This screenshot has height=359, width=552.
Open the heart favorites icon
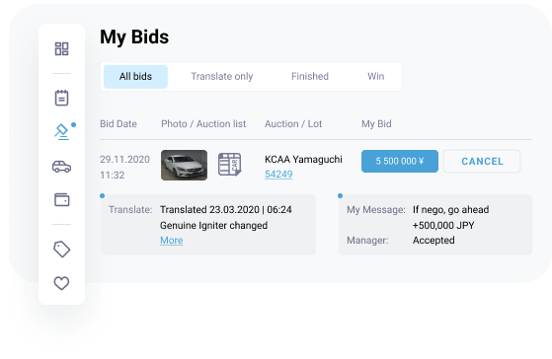point(61,283)
